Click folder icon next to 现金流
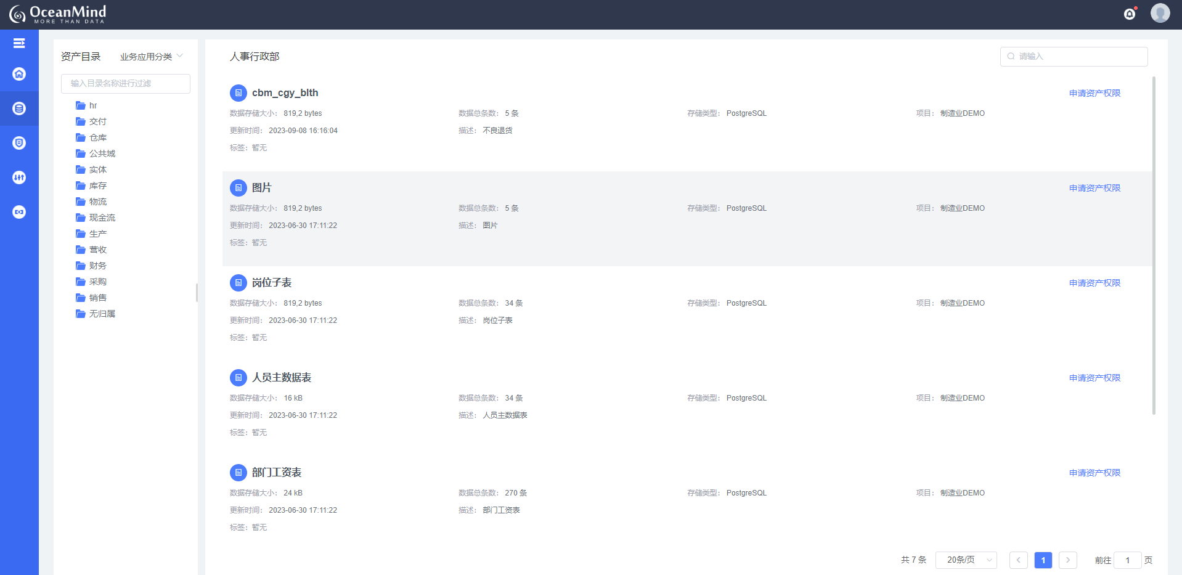 point(81,218)
